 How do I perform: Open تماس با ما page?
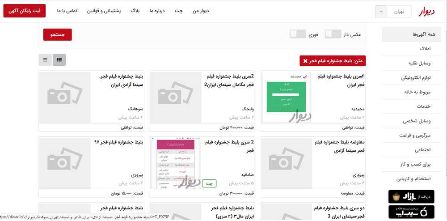point(67,11)
